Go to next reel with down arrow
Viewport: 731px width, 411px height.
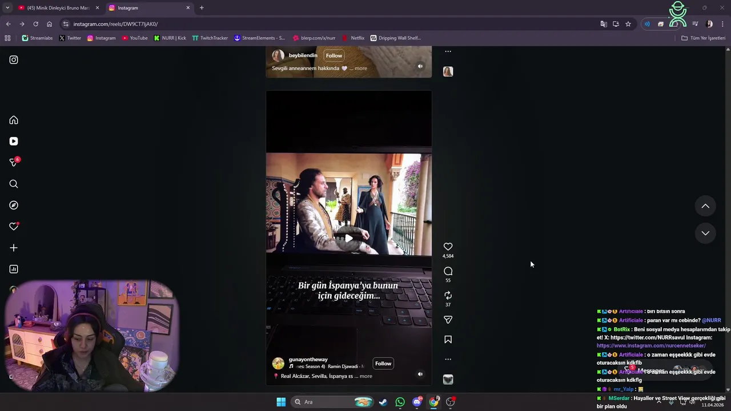coord(705,233)
